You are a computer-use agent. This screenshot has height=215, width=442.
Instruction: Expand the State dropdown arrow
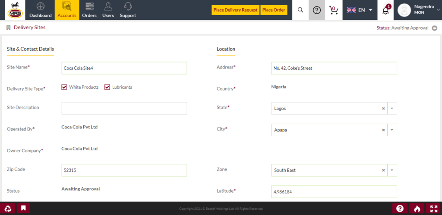pyautogui.click(x=392, y=108)
